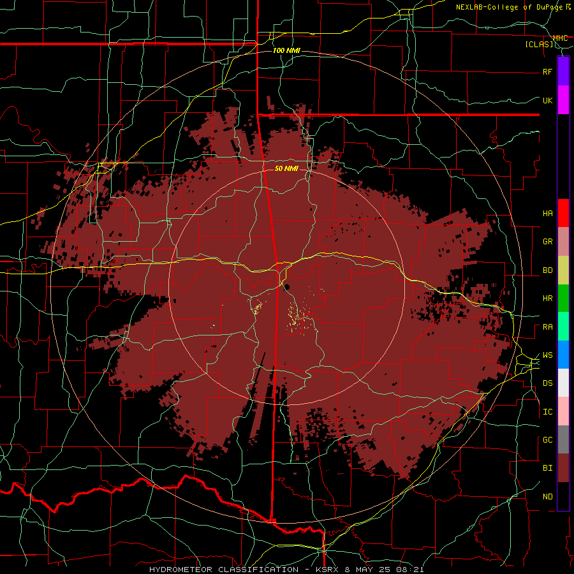The height and width of the screenshot is (574, 574).
Task: Click the DS legend label
Action: [x=547, y=383]
